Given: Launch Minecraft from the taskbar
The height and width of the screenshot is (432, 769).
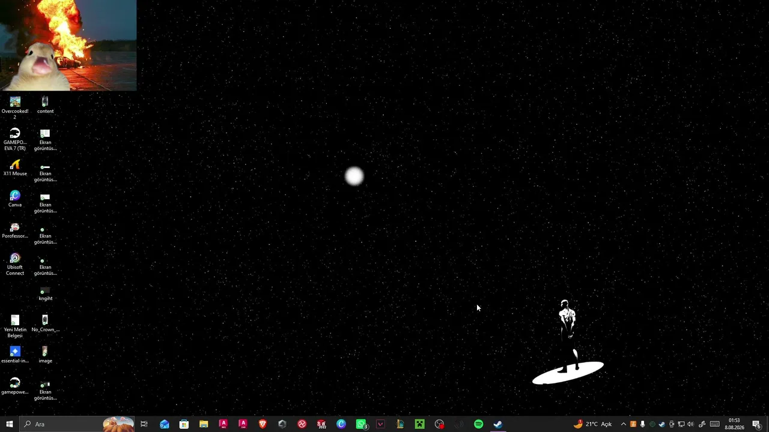Looking at the screenshot, I should [419, 424].
